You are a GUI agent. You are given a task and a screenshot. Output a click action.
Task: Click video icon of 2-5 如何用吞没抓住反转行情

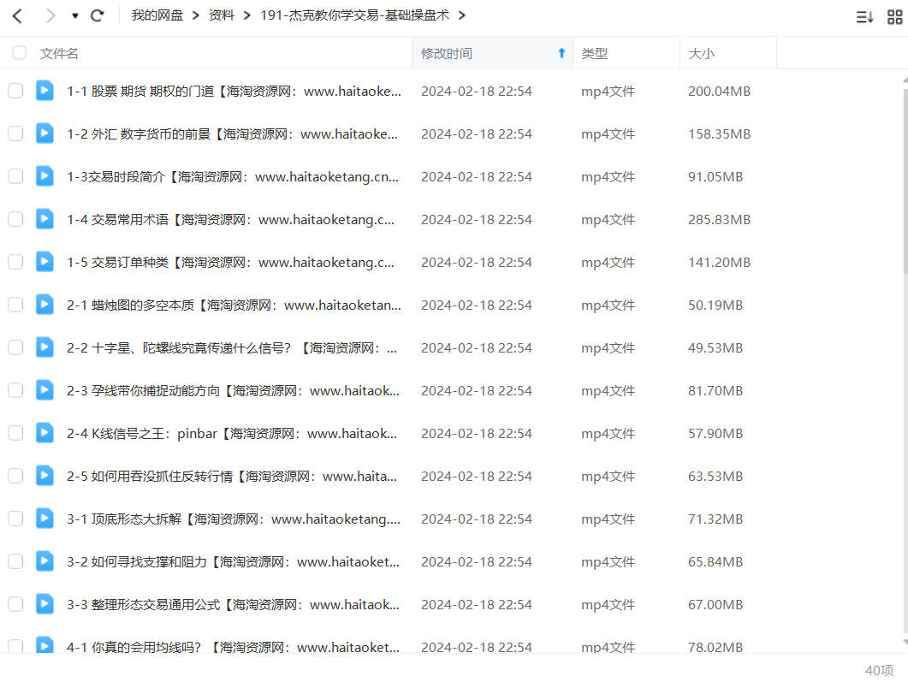[45, 476]
